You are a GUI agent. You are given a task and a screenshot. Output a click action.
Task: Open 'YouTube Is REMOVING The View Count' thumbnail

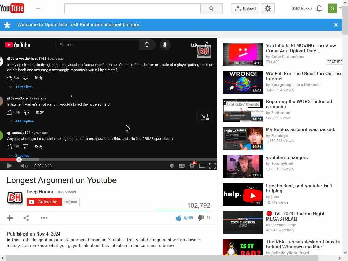click(243, 54)
